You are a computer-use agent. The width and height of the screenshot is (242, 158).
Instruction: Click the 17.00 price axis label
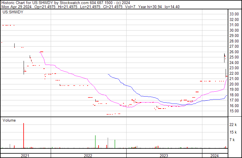click(234, 100)
